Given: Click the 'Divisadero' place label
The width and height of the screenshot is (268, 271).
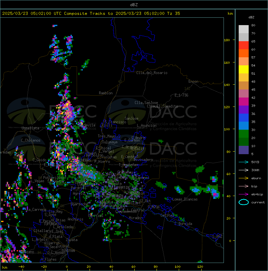Looking at the screenshot, I should [143, 160].
